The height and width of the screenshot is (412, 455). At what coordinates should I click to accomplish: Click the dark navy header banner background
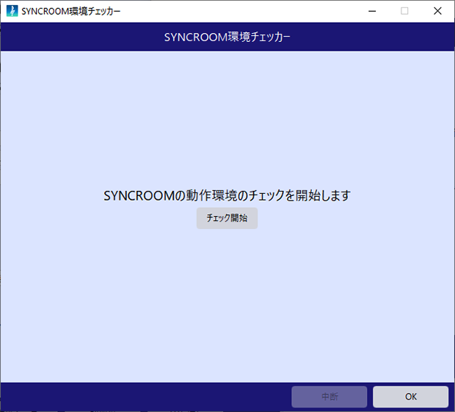[87, 37]
